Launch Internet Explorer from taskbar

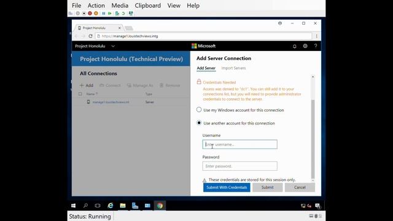coord(111,206)
